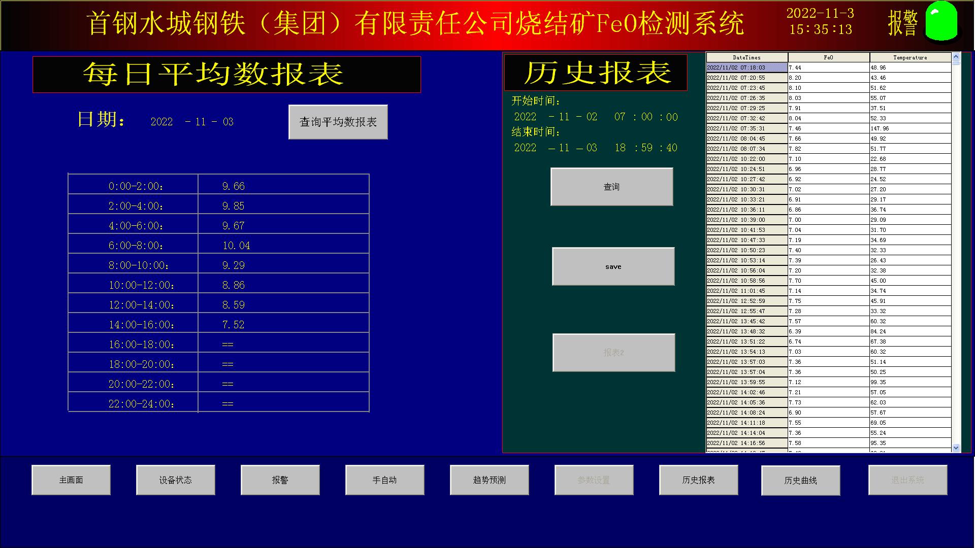
Task: Select row 2022/11/02 07:35:31
Action: [x=829, y=128]
